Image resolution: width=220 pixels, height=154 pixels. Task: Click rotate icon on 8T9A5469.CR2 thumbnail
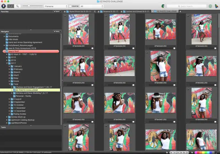pyautogui.click(x=188, y=89)
